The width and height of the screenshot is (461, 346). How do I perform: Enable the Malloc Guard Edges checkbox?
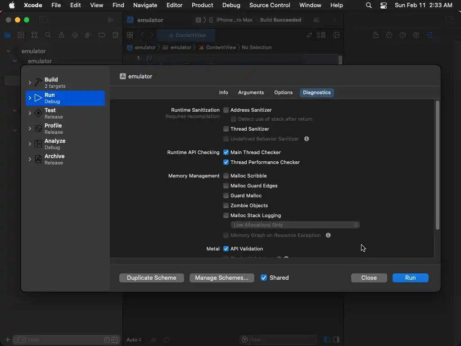tap(226, 186)
